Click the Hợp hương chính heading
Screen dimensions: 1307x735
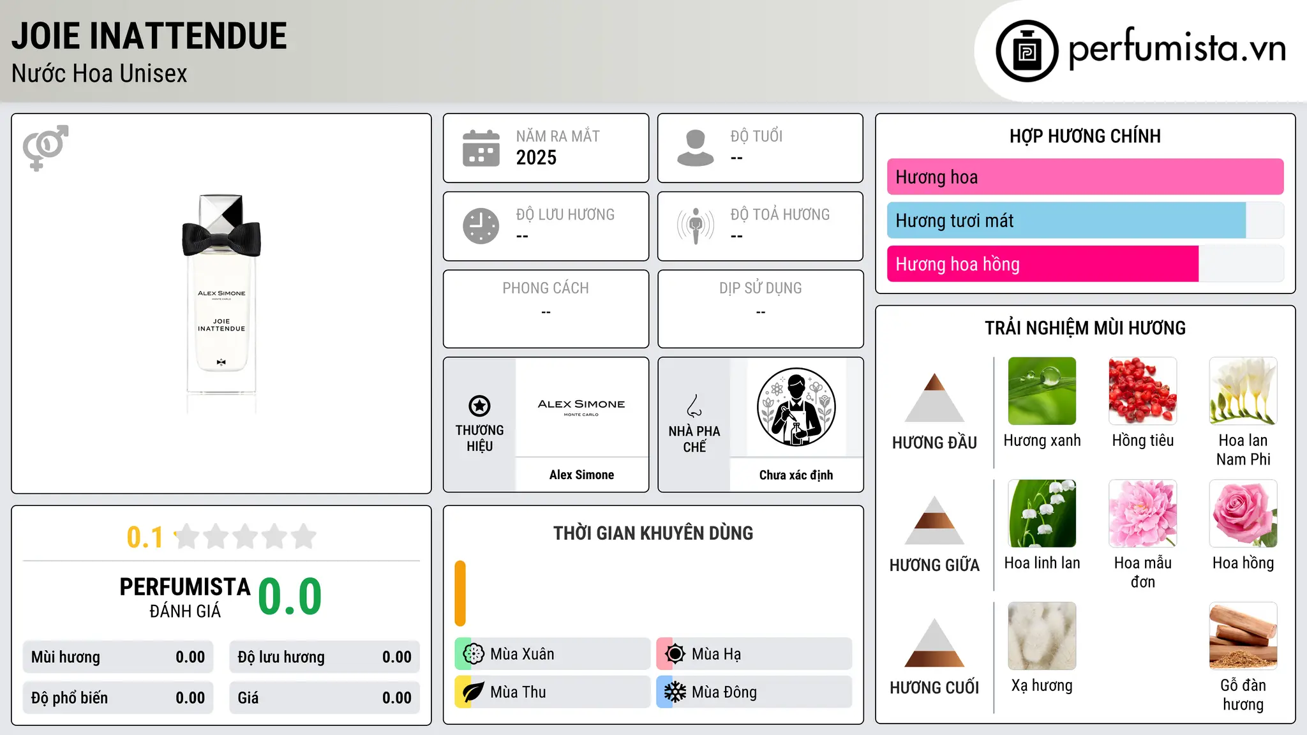[x=1086, y=136]
